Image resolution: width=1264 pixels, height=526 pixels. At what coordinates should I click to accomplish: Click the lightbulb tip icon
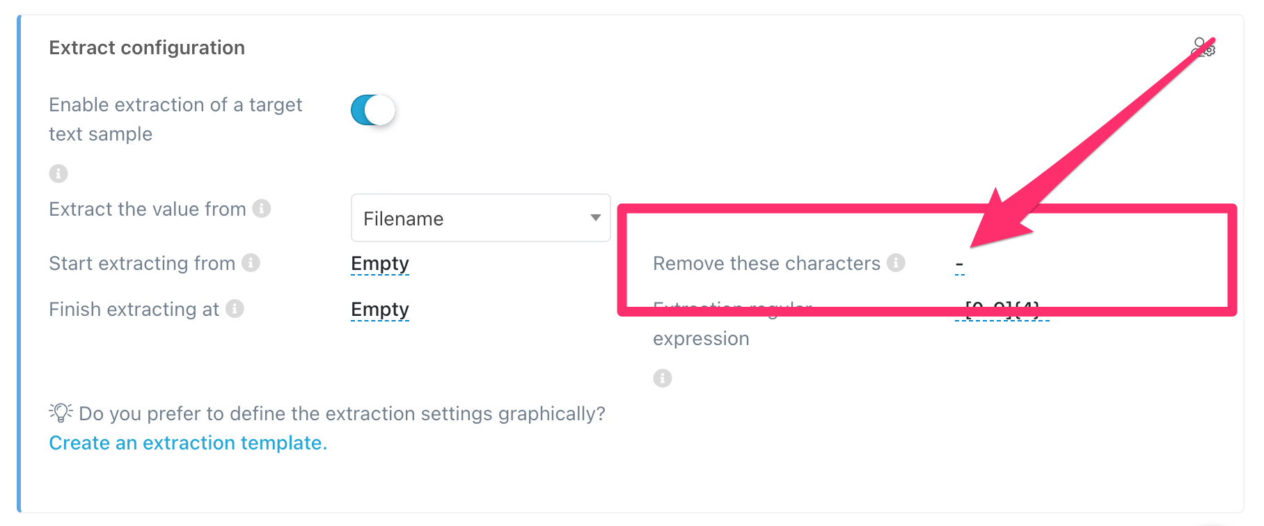pos(61,413)
